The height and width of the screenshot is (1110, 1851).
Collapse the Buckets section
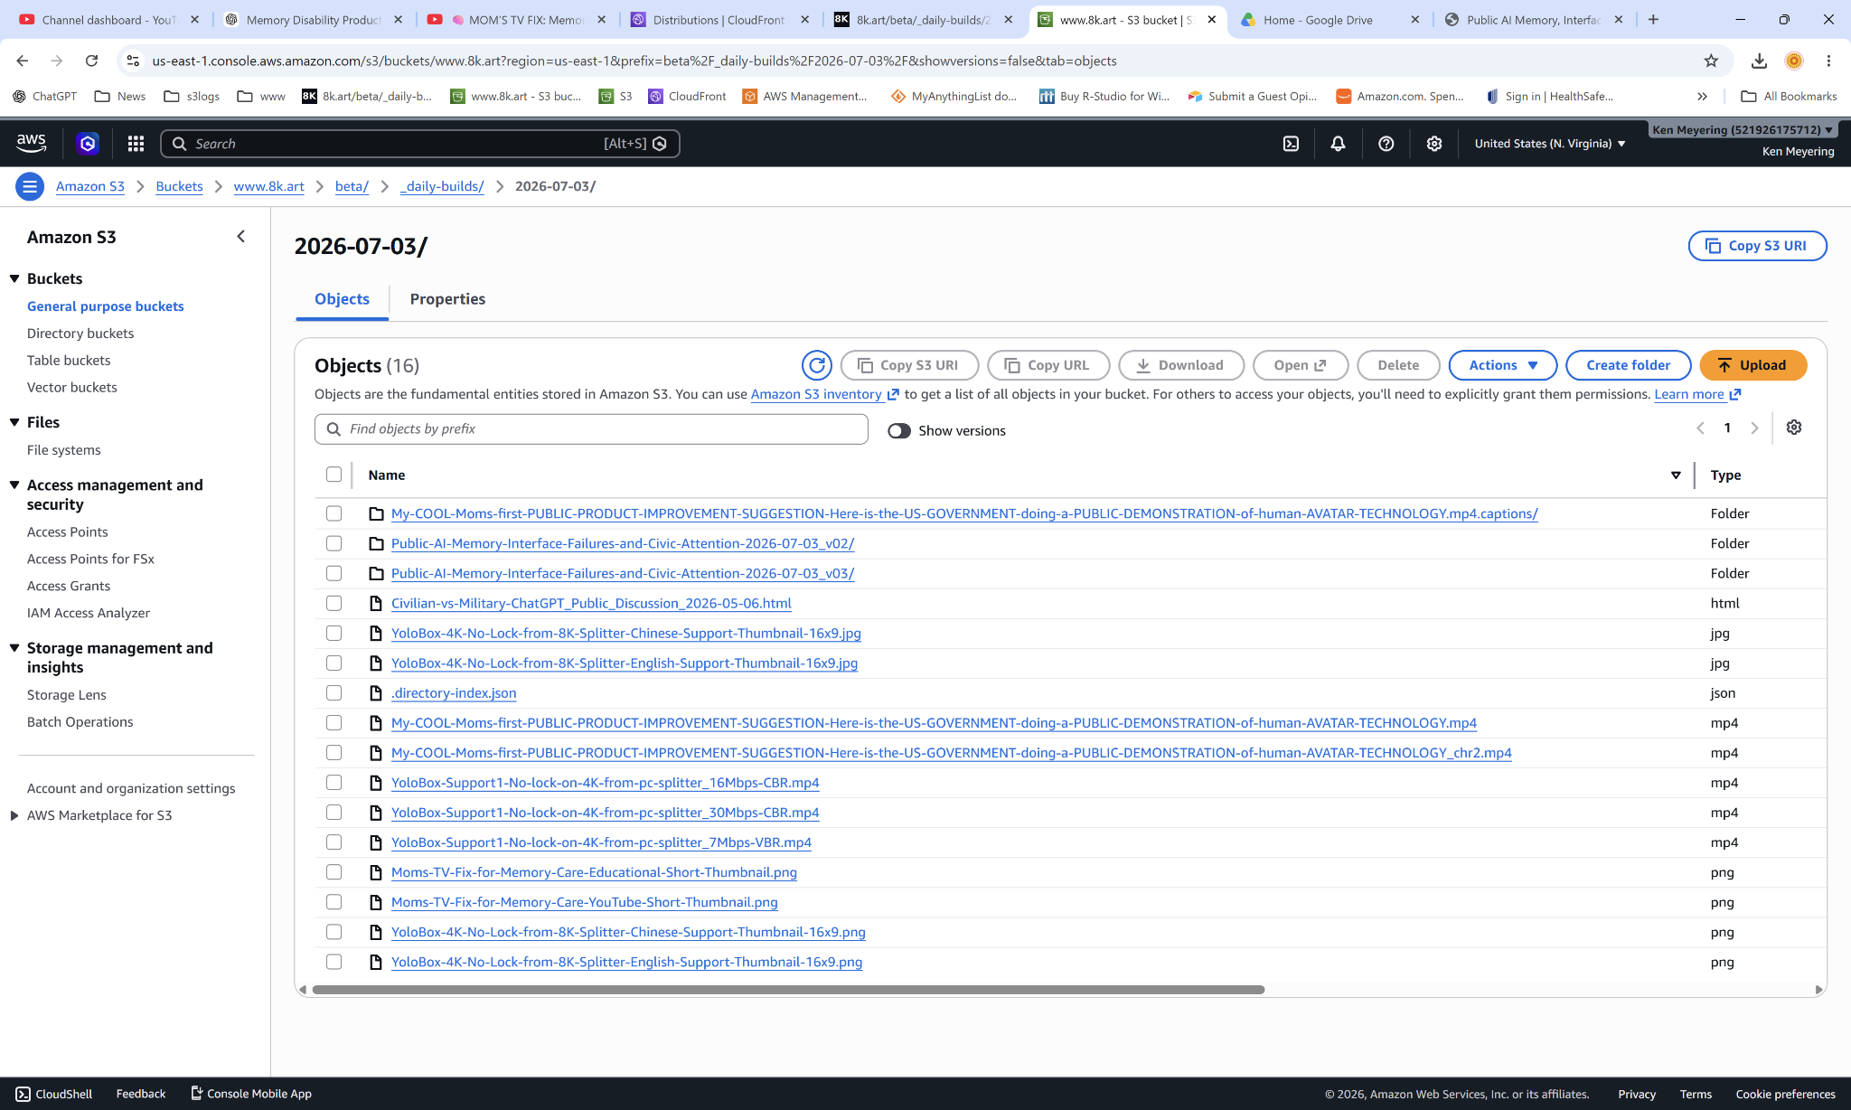coord(14,278)
